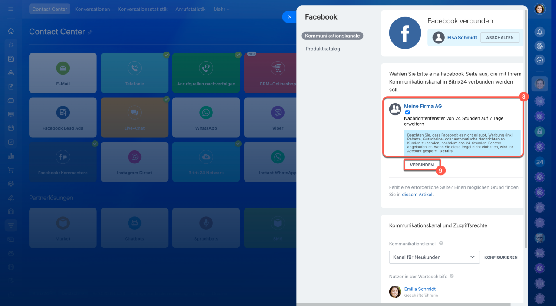Open the Instagram Direct tile
556x306 pixels.
tap(135, 162)
